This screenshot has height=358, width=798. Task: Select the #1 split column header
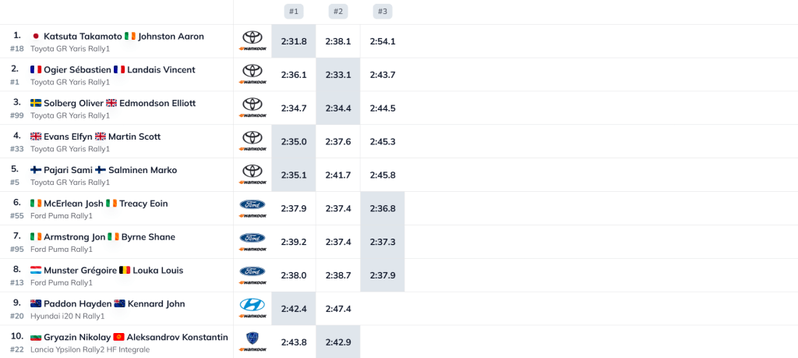(x=293, y=12)
